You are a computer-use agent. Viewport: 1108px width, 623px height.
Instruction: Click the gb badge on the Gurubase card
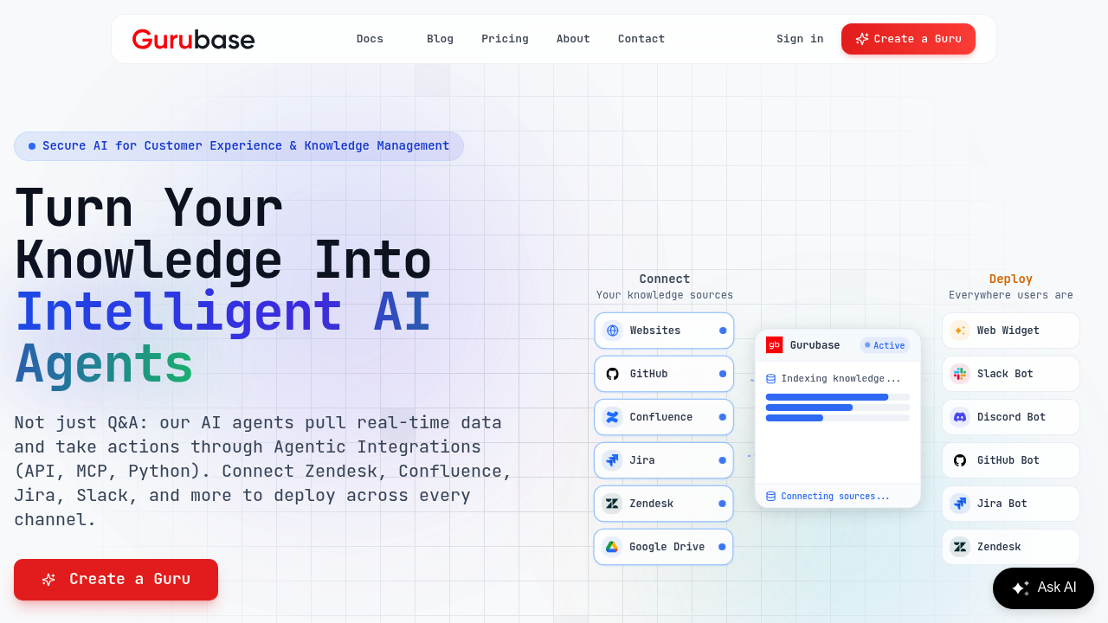[x=775, y=344]
